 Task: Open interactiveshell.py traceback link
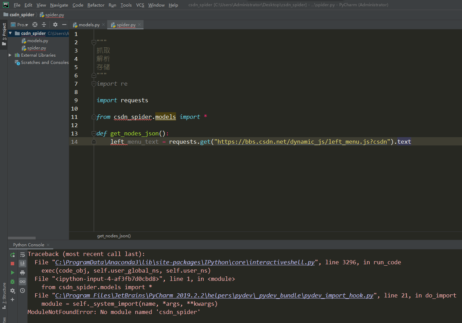185,262
